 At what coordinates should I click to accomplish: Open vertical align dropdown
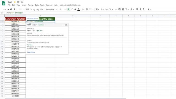tap(102, 9)
